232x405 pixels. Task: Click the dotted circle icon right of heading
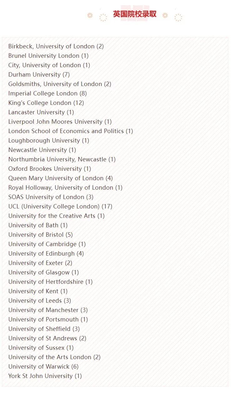coord(178,18)
